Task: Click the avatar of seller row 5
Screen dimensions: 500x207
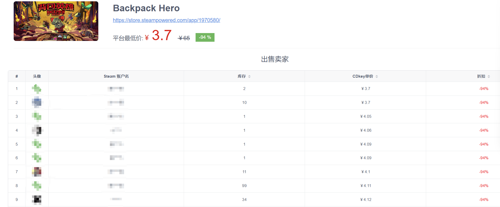Action: click(x=37, y=144)
